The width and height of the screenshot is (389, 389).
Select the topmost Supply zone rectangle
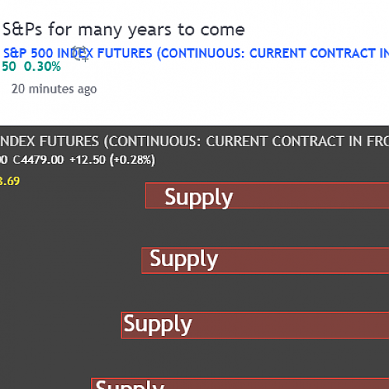(267, 195)
